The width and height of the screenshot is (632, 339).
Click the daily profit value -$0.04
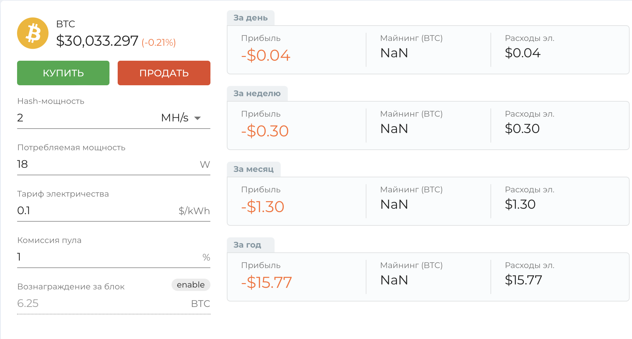click(x=265, y=55)
